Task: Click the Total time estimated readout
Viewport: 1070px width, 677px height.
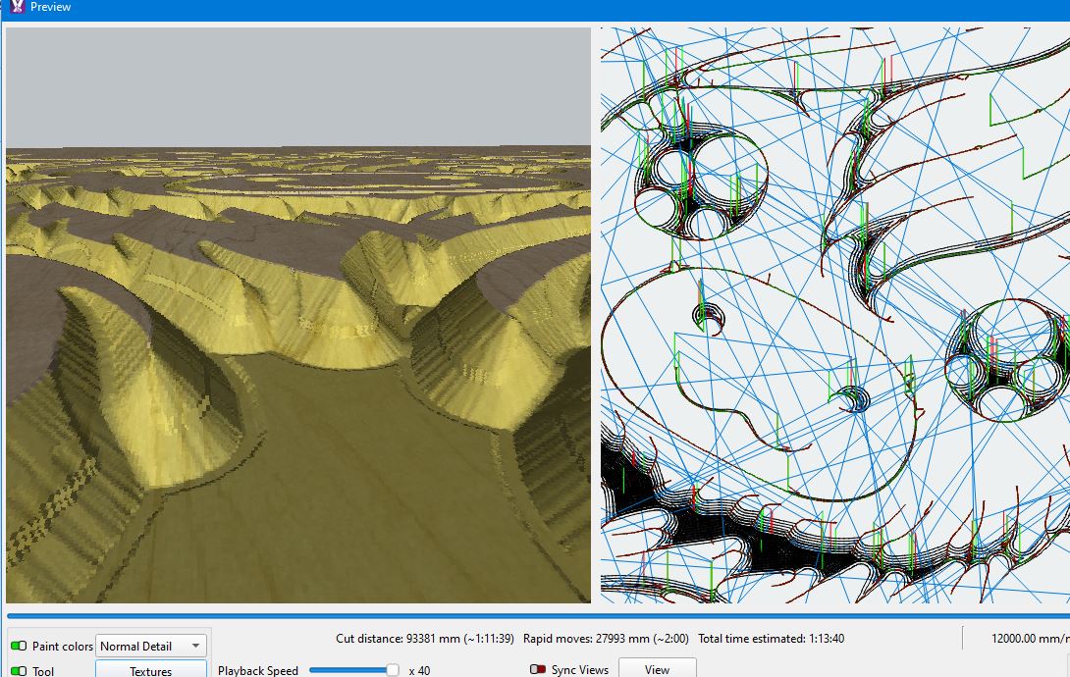Action: pyautogui.click(x=772, y=639)
